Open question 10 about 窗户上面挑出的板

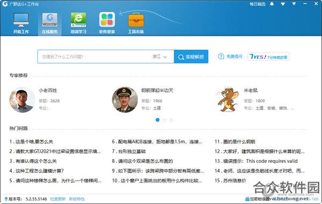tap(157, 180)
